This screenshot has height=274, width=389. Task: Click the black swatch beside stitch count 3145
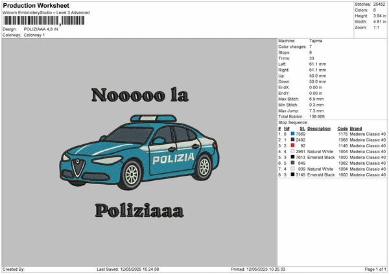tap(293, 174)
